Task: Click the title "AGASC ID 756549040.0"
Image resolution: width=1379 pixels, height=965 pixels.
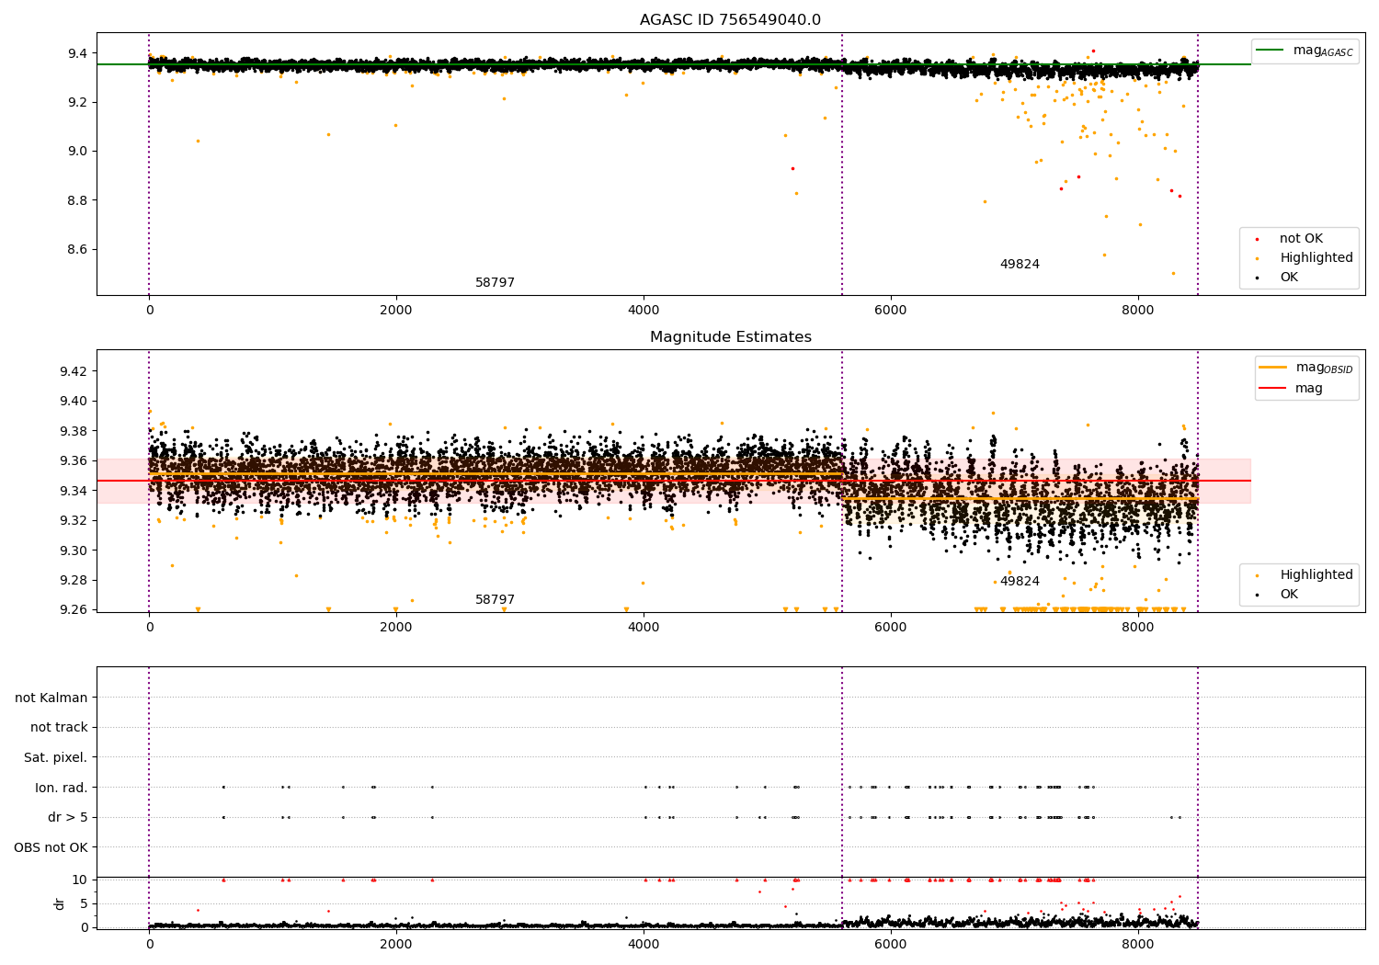Action: pos(731,20)
